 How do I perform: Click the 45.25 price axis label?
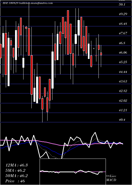123,62
